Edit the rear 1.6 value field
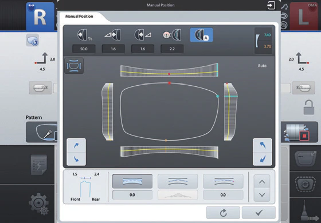 pyautogui.click(x=143, y=49)
